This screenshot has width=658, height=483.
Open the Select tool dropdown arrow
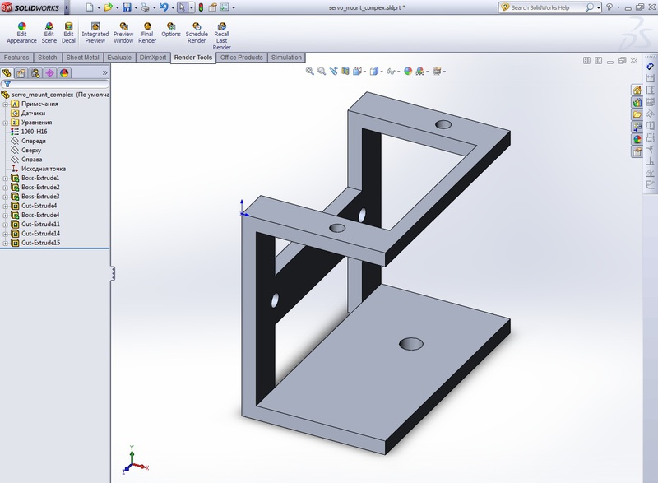(x=192, y=7)
